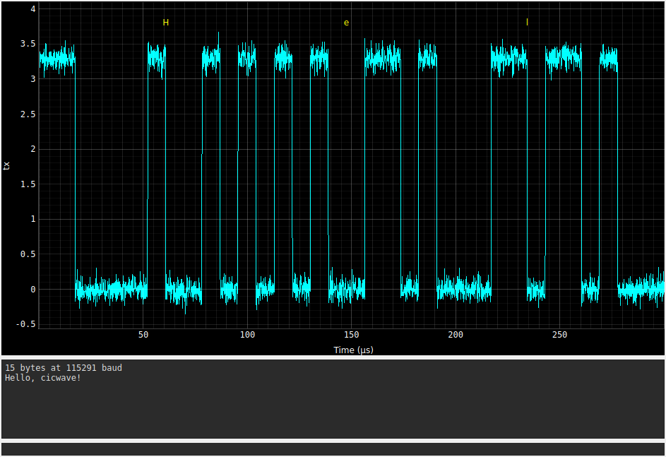The height and width of the screenshot is (457, 666).
Task: Click the -0.5 tick label on voltage axis
Action: [26, 324]
